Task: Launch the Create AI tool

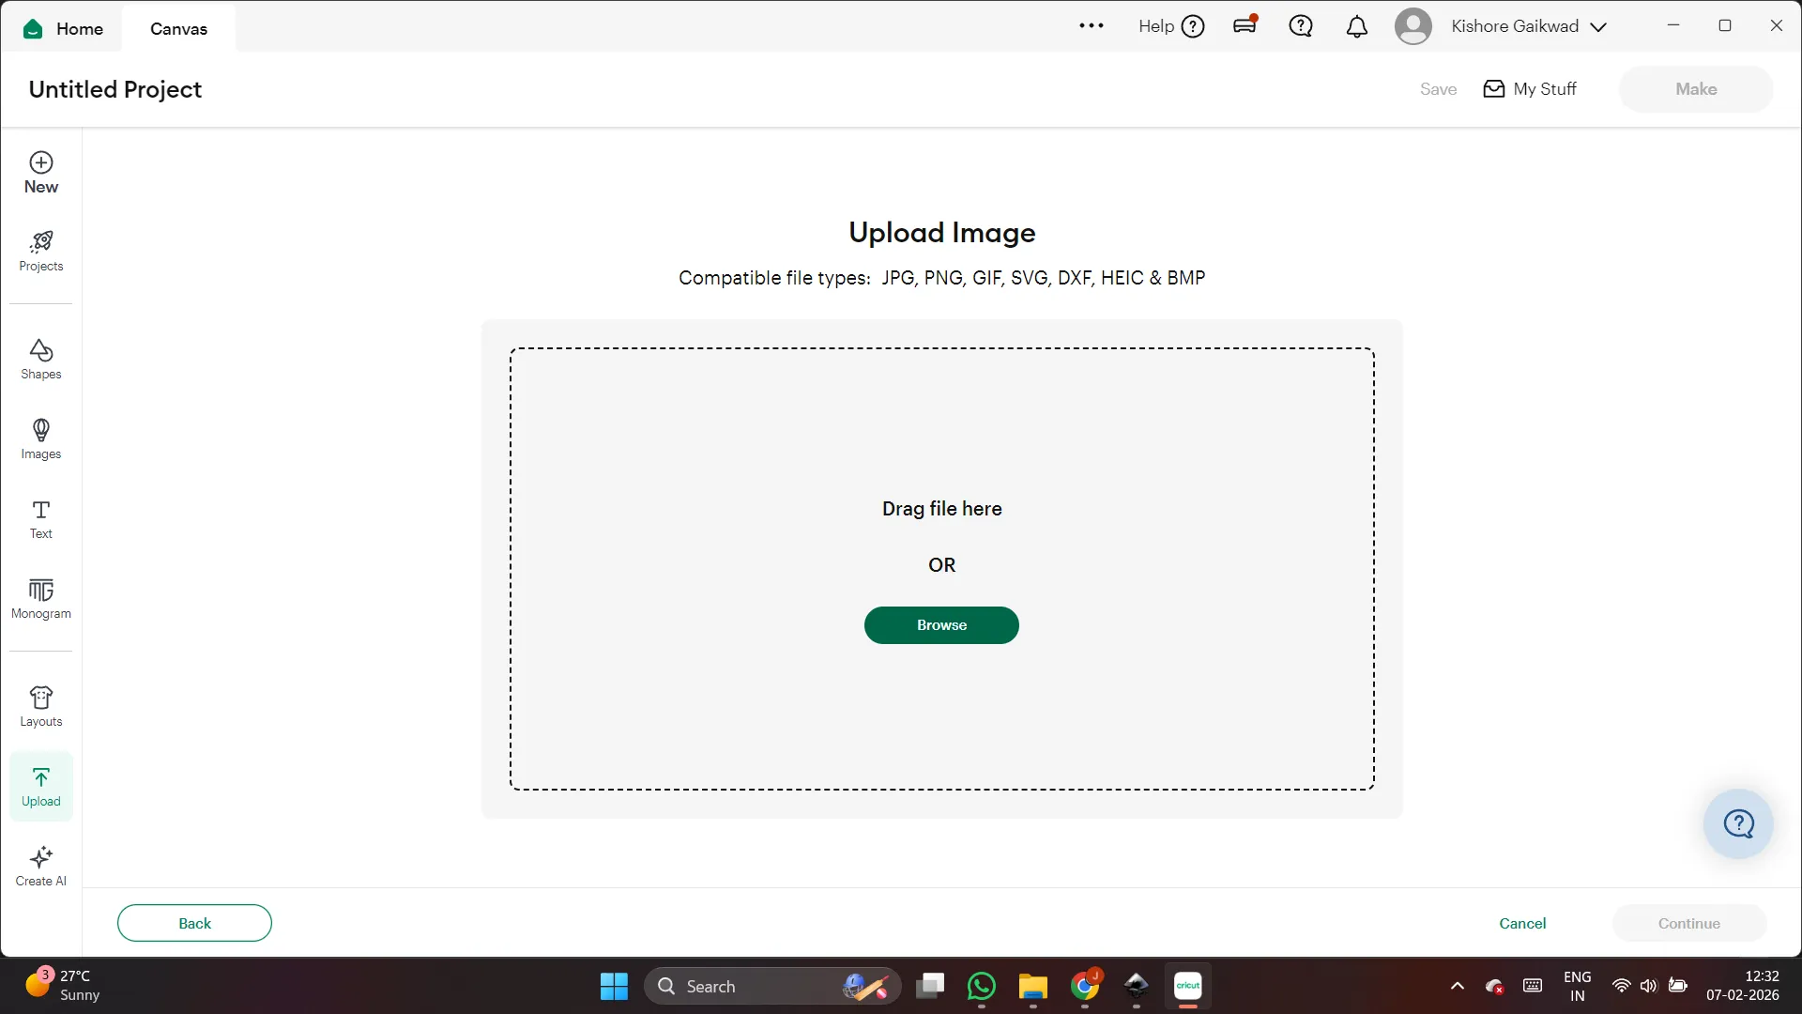Action: point(41,867)
